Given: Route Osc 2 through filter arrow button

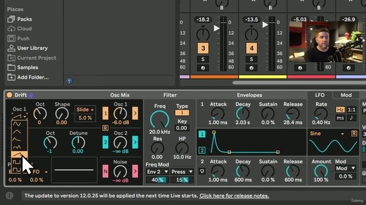Looking at the screenshot, I should tap(135, 142).
